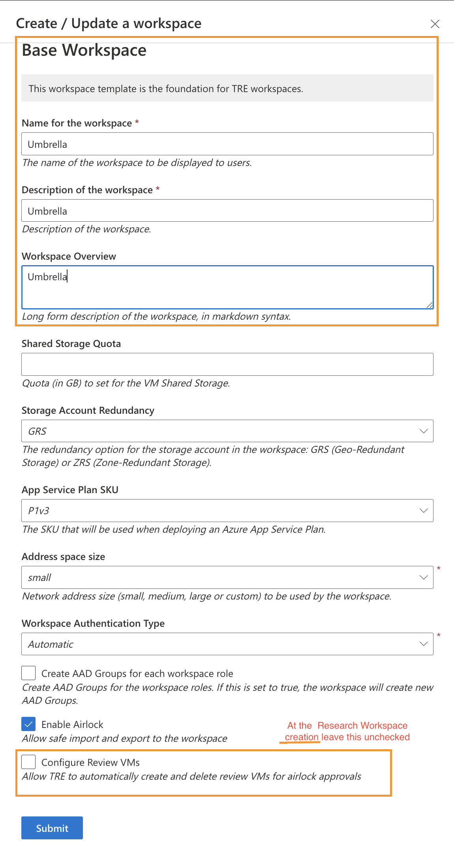Uncheck the Enable Airlock checkbox
Viewport: 454px width, 852px height.
pos(28,724)
